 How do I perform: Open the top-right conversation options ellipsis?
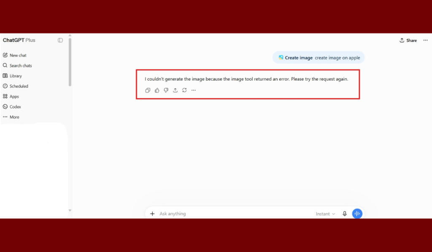[x=425, y=40]
